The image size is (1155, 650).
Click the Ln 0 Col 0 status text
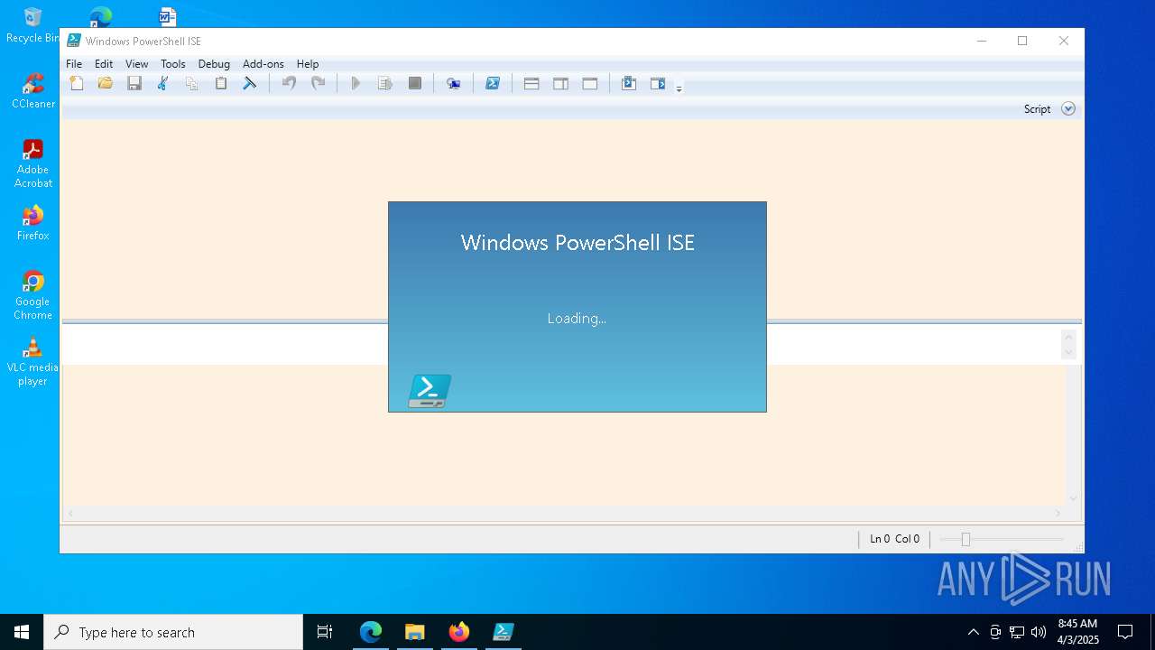[x=894, y=539]
